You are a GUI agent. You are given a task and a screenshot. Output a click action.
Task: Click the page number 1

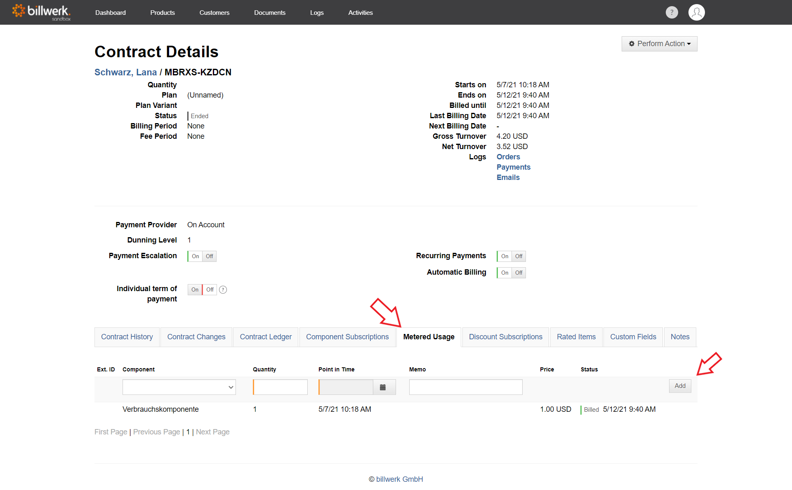pos(188,432)
